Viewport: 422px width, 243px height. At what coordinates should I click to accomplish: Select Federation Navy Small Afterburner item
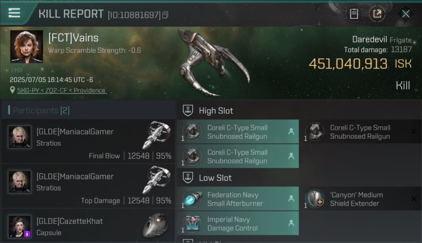click(238, 199)
